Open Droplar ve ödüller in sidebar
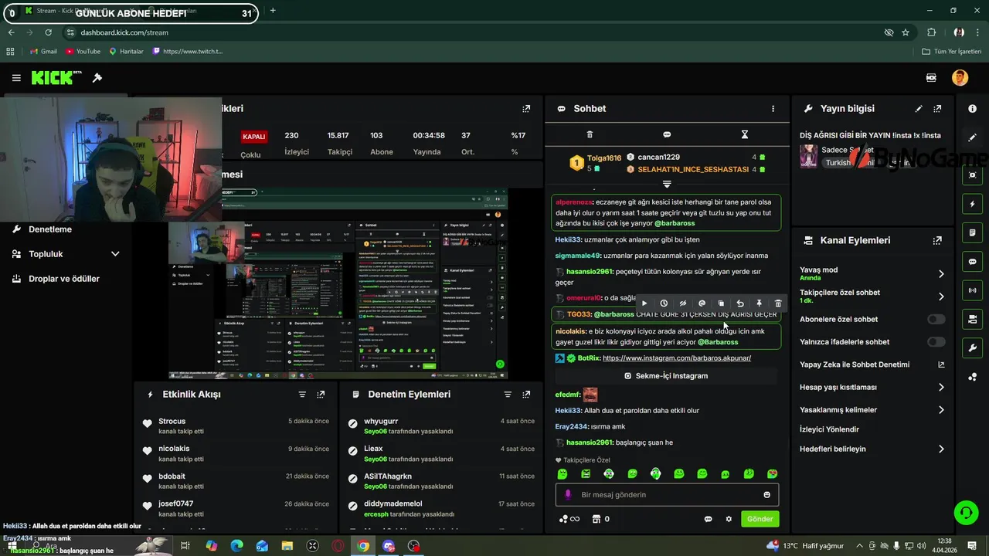The height and width of the screenshot is (556, 989). point(64,279)
